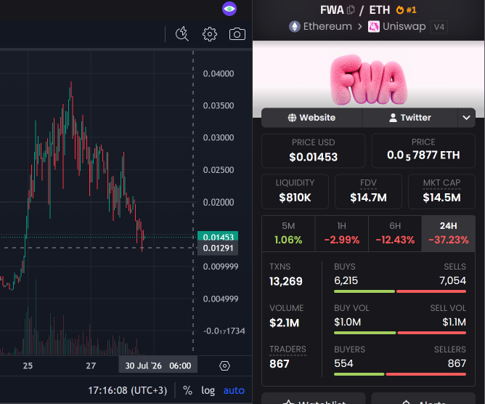Click the current price label 0.01453 on axis
Viewport: 485px width, 404px height.
pos(218,237)
